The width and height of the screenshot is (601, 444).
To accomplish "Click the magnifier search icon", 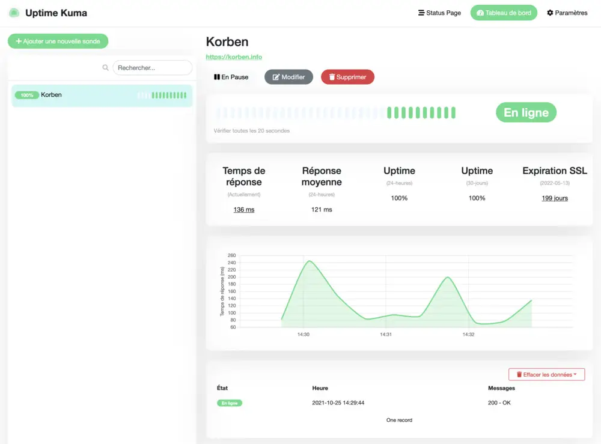I will click(x=106, y=68).
